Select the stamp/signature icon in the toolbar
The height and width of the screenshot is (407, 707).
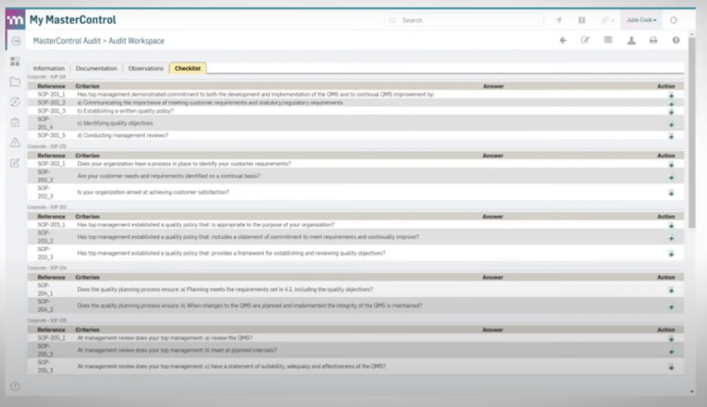click(630, 40)
